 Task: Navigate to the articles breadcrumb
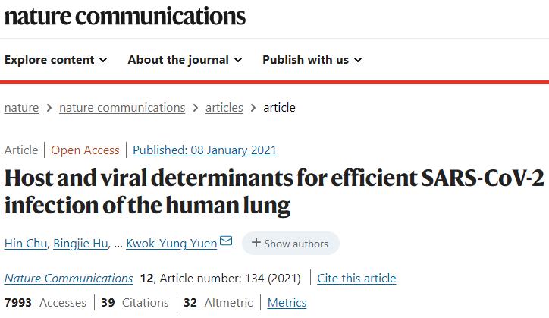click(224, 108)
